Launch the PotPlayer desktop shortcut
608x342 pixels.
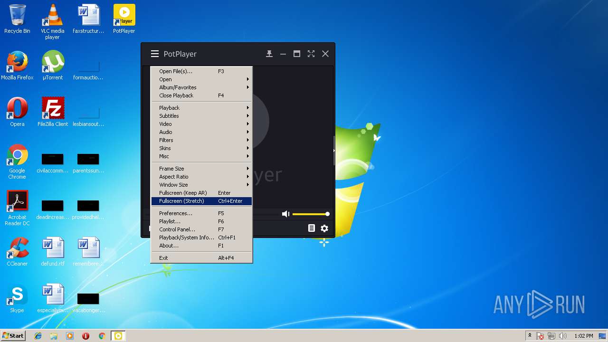(x=124, y=19)
